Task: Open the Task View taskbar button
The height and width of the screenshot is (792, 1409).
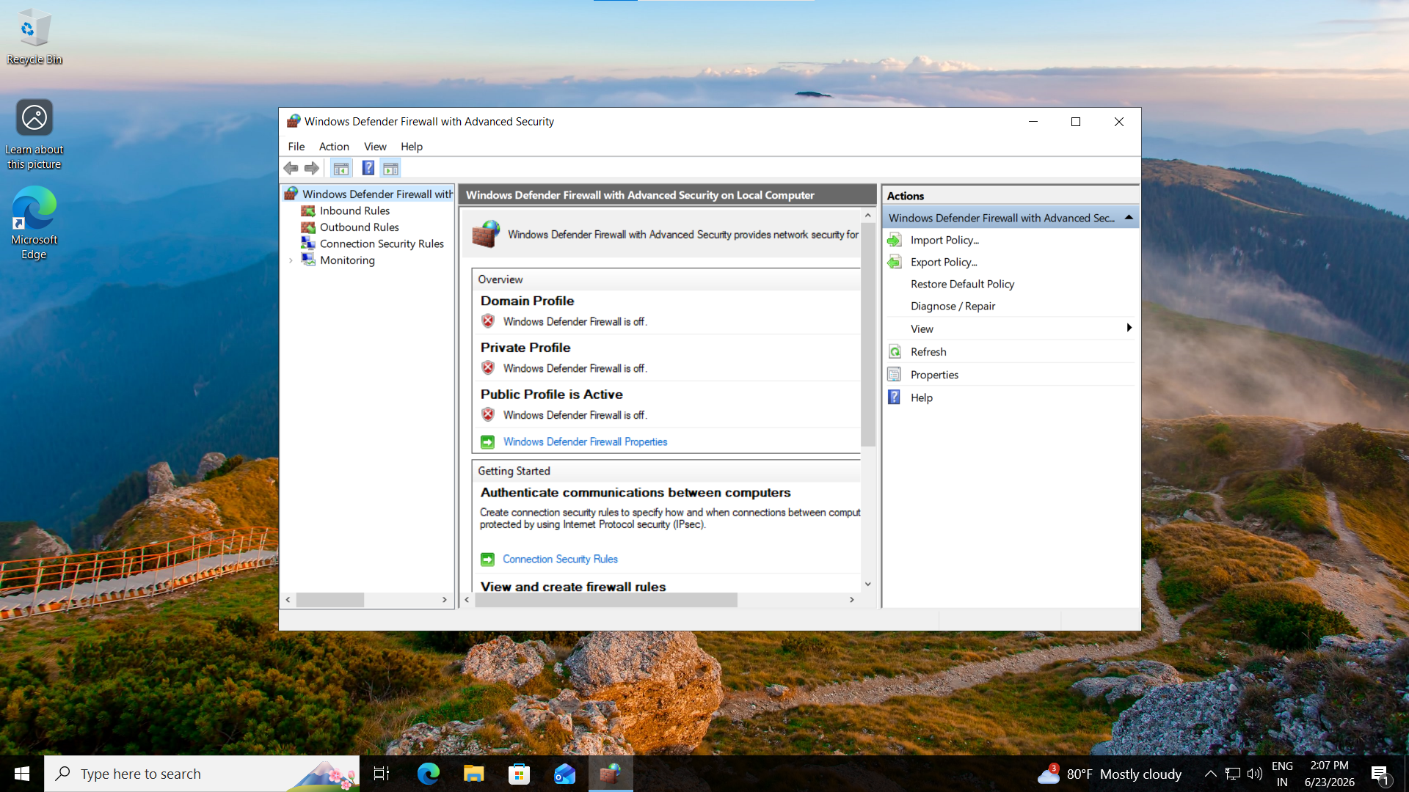Action: pyautogui.click(x=382, y=774)
